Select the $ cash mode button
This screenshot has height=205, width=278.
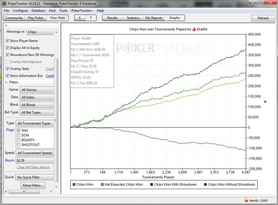point(80,18)
